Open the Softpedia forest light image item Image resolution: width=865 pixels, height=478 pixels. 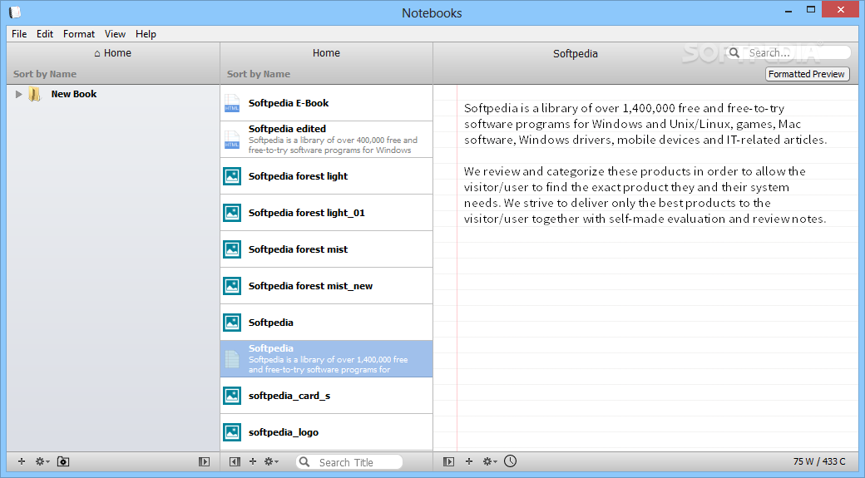click(x=327, y=176)
